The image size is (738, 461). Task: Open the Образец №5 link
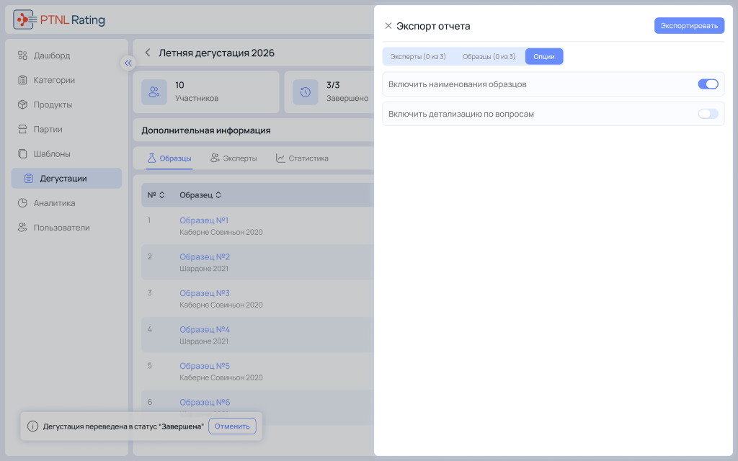click(x=205, y=366)
